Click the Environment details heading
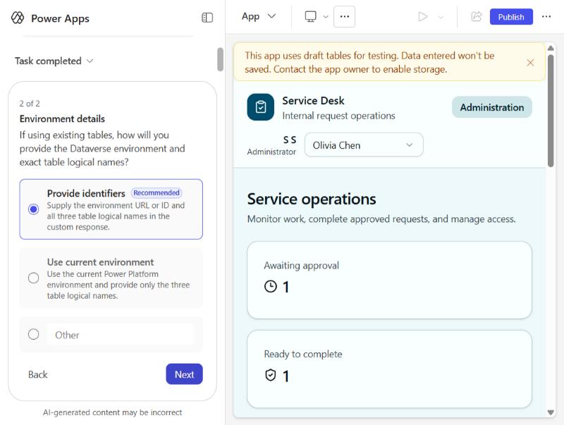Image resolution: width=564 pixels, height=425 pixels. point(62,118)
